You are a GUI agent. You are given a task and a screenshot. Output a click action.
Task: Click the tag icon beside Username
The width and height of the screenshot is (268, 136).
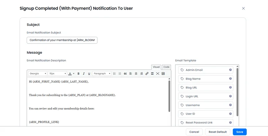tap(182, 105)
